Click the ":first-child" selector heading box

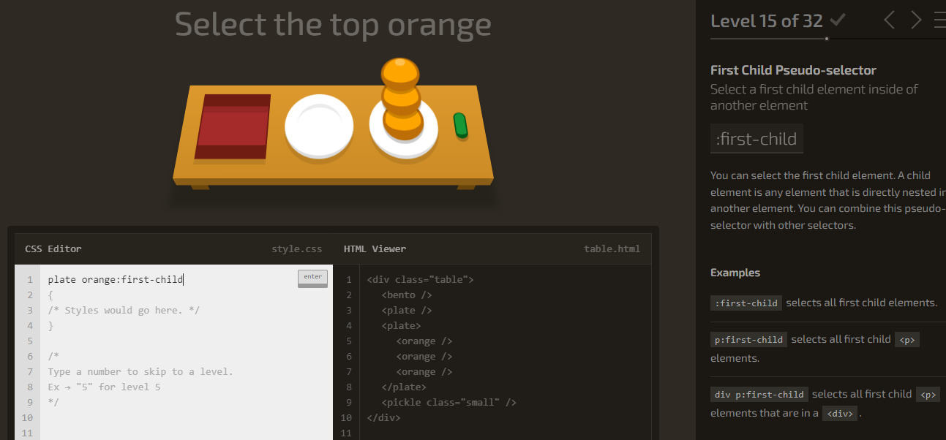(x=757, y=138)
